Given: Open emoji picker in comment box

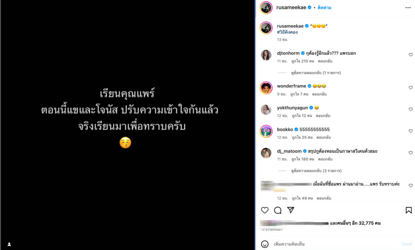Looking at the screenshot, I should coord(265,244).
